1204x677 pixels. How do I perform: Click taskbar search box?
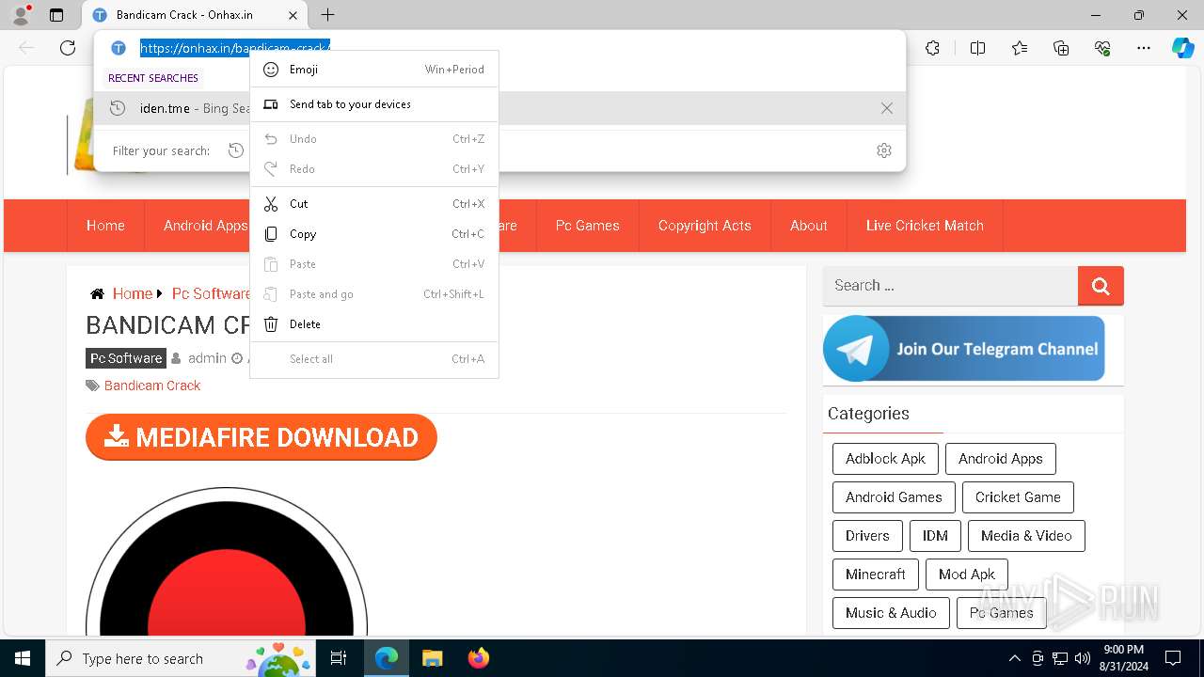coord(182,658)
